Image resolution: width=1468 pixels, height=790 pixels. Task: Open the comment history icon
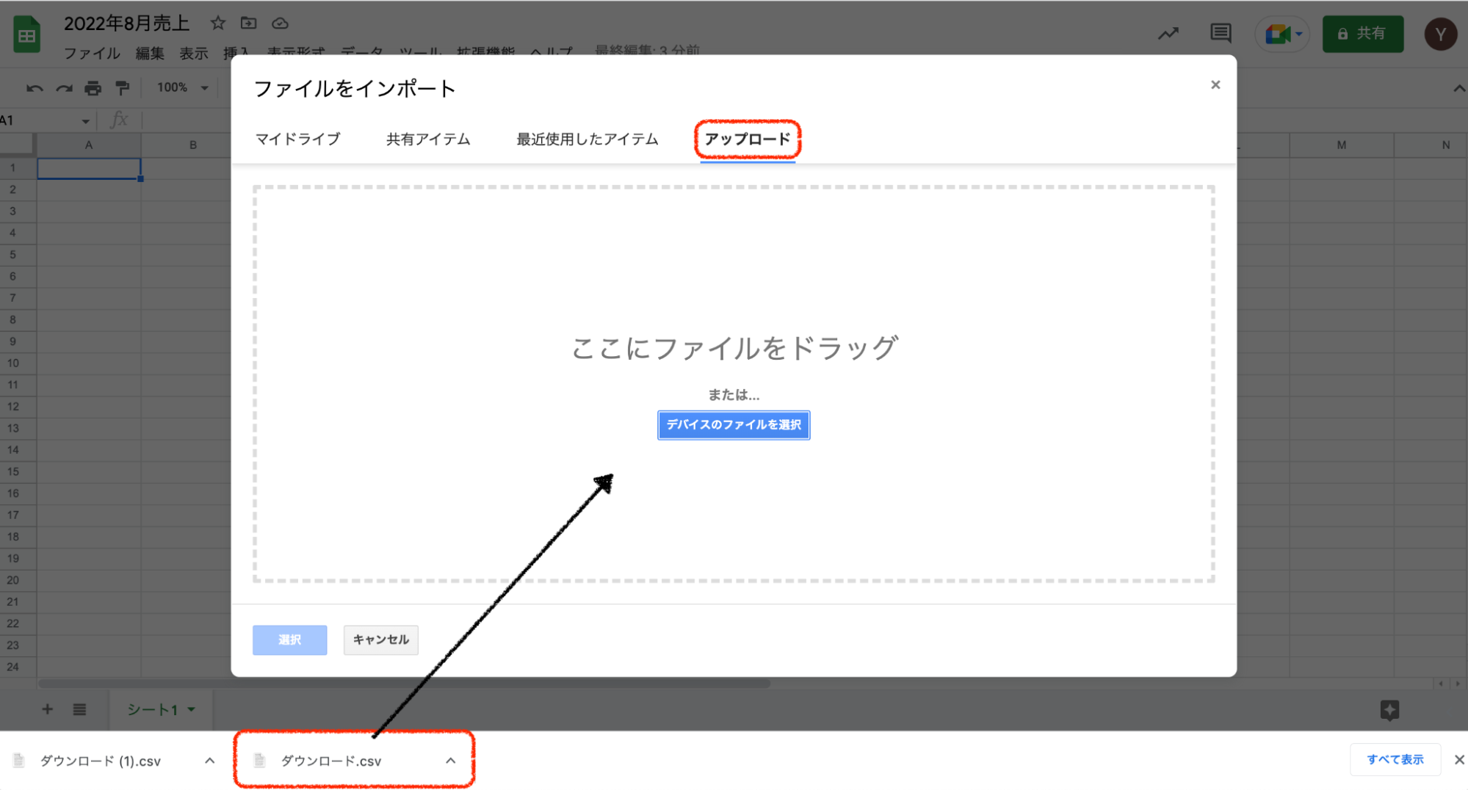coord(1221,33)
